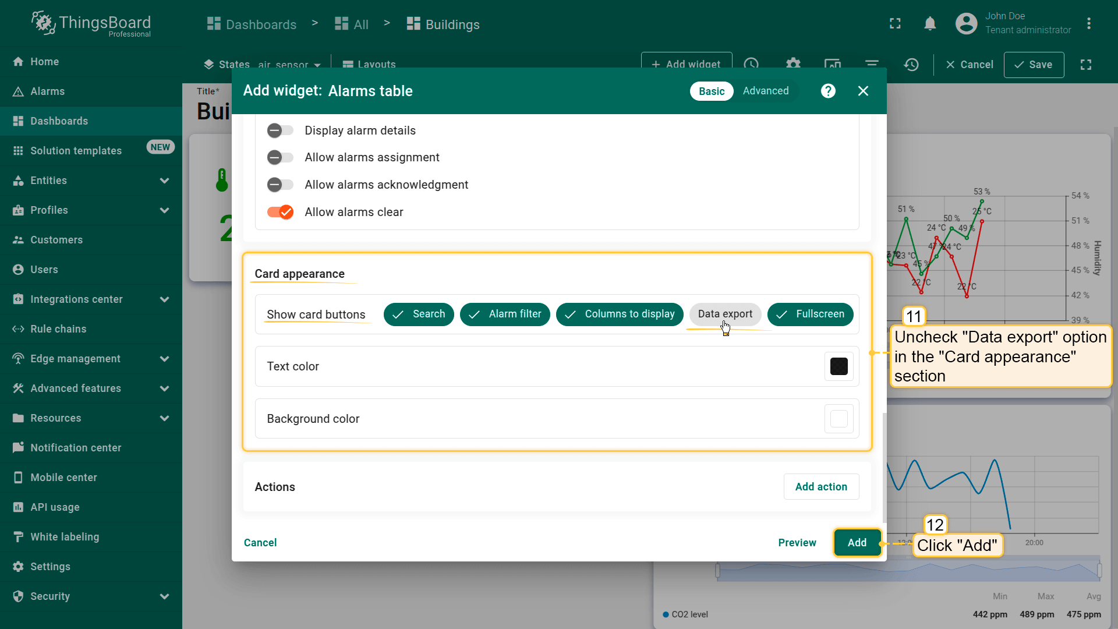Switch to the Advanced tab
Viewport: 1118px width, 629px height.
(765, 91)
